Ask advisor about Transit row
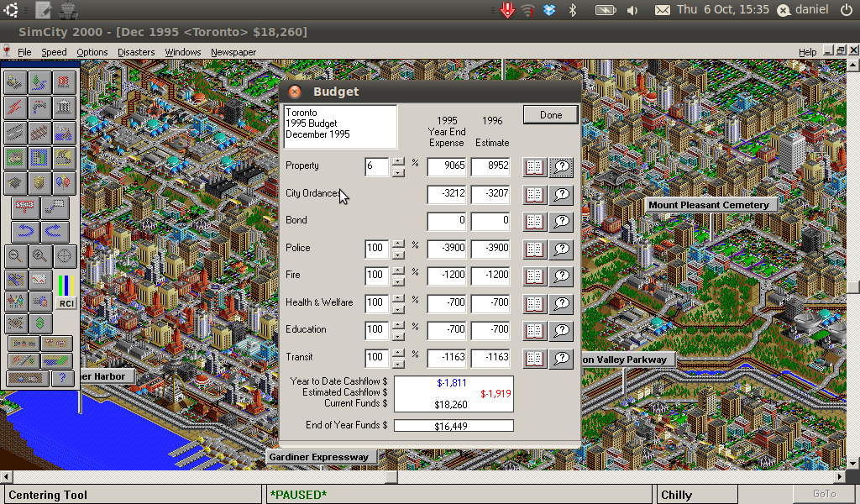 click(562, 359)
